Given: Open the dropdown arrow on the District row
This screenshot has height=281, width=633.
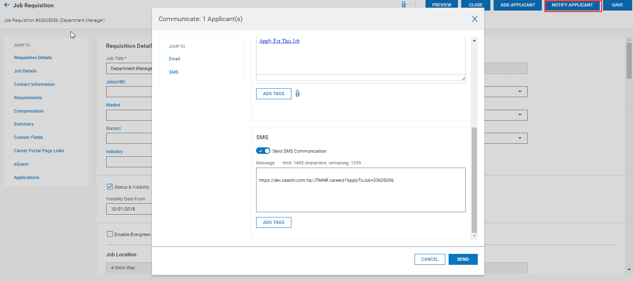Looking at the screenshot, I should (520, 138).
